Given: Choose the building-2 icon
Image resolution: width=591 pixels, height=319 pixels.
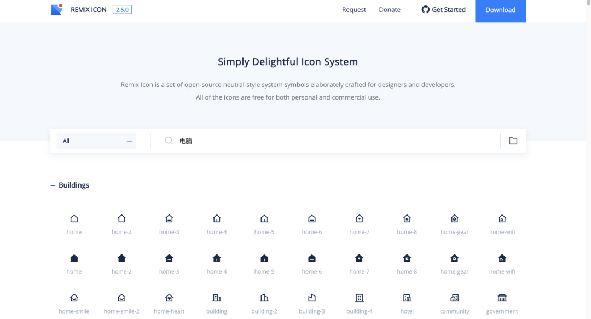Looking at the screenshot, I should (x=264, y=298).
